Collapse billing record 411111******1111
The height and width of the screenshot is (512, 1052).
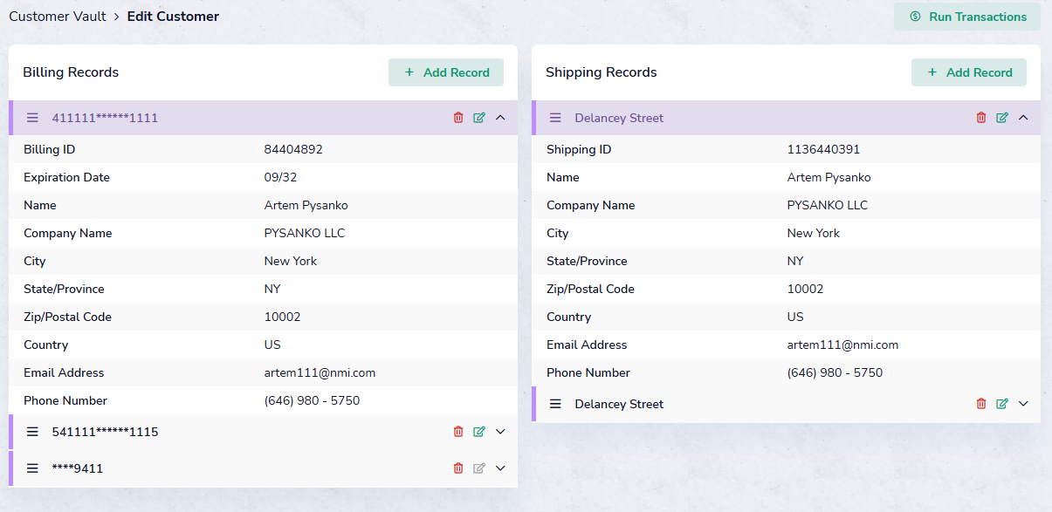point(500,118)
